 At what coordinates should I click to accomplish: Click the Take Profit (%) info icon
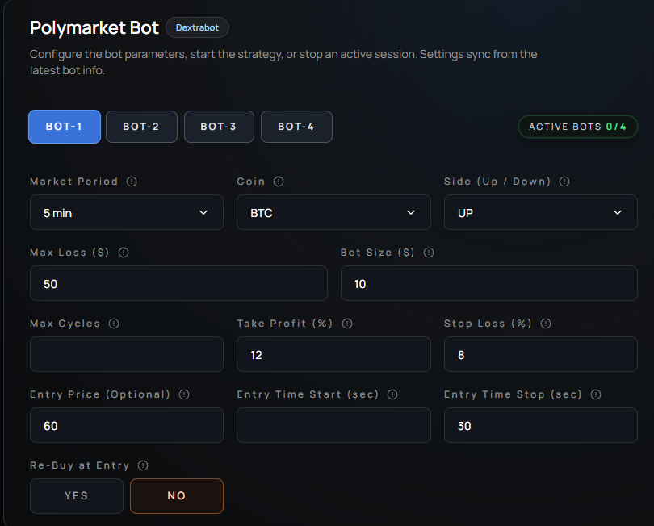pos(347,324)
